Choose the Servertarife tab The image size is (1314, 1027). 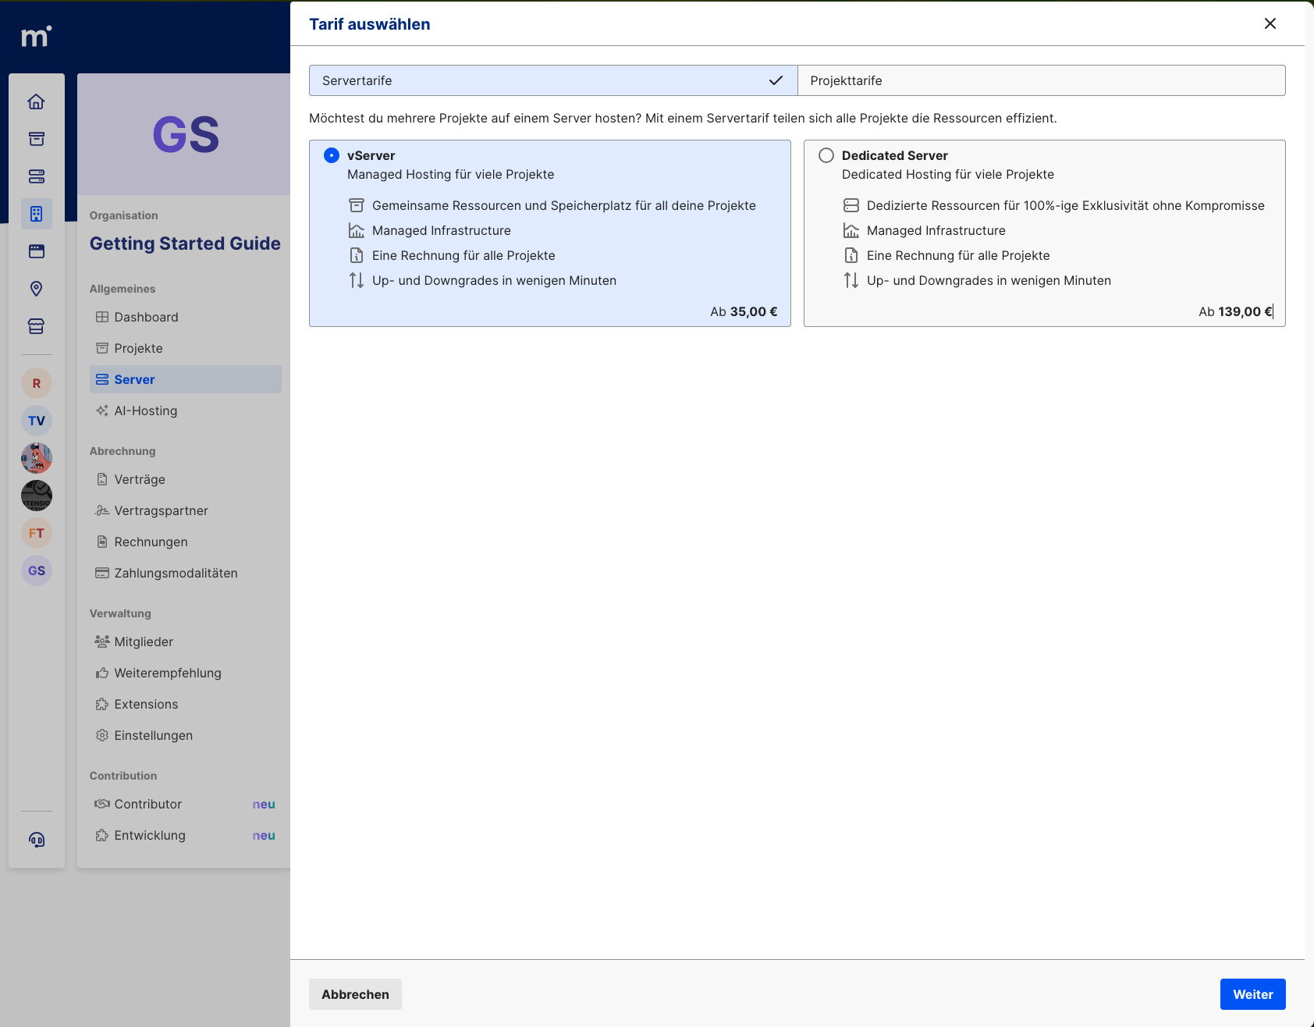click(552, 80)
